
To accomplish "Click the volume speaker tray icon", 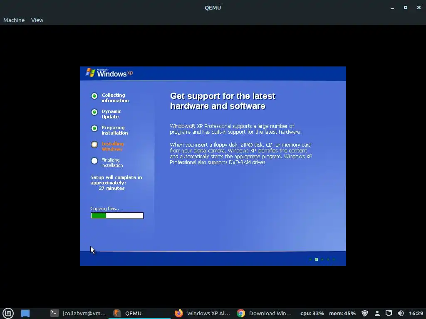I will coord(401,313).
